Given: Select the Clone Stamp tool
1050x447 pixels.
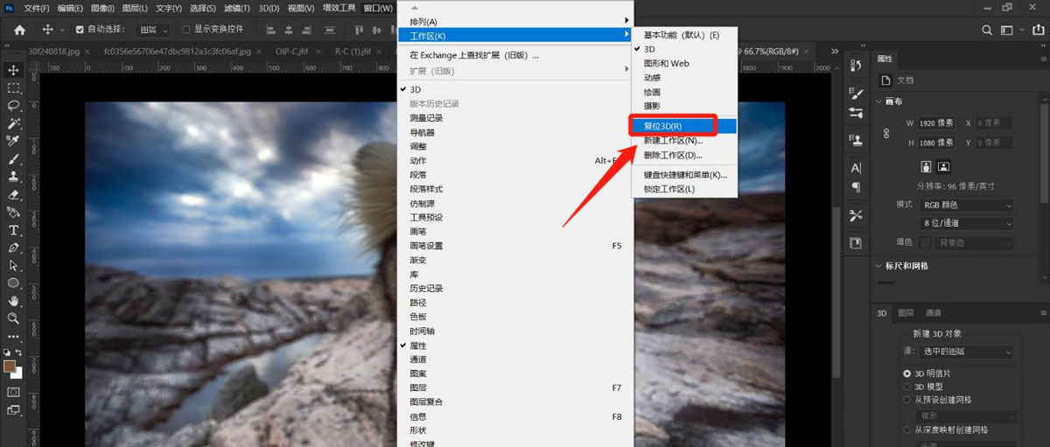Looking at the screenshot, I should tap(13, 177).
